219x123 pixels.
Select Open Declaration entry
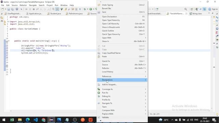[122, 17]
